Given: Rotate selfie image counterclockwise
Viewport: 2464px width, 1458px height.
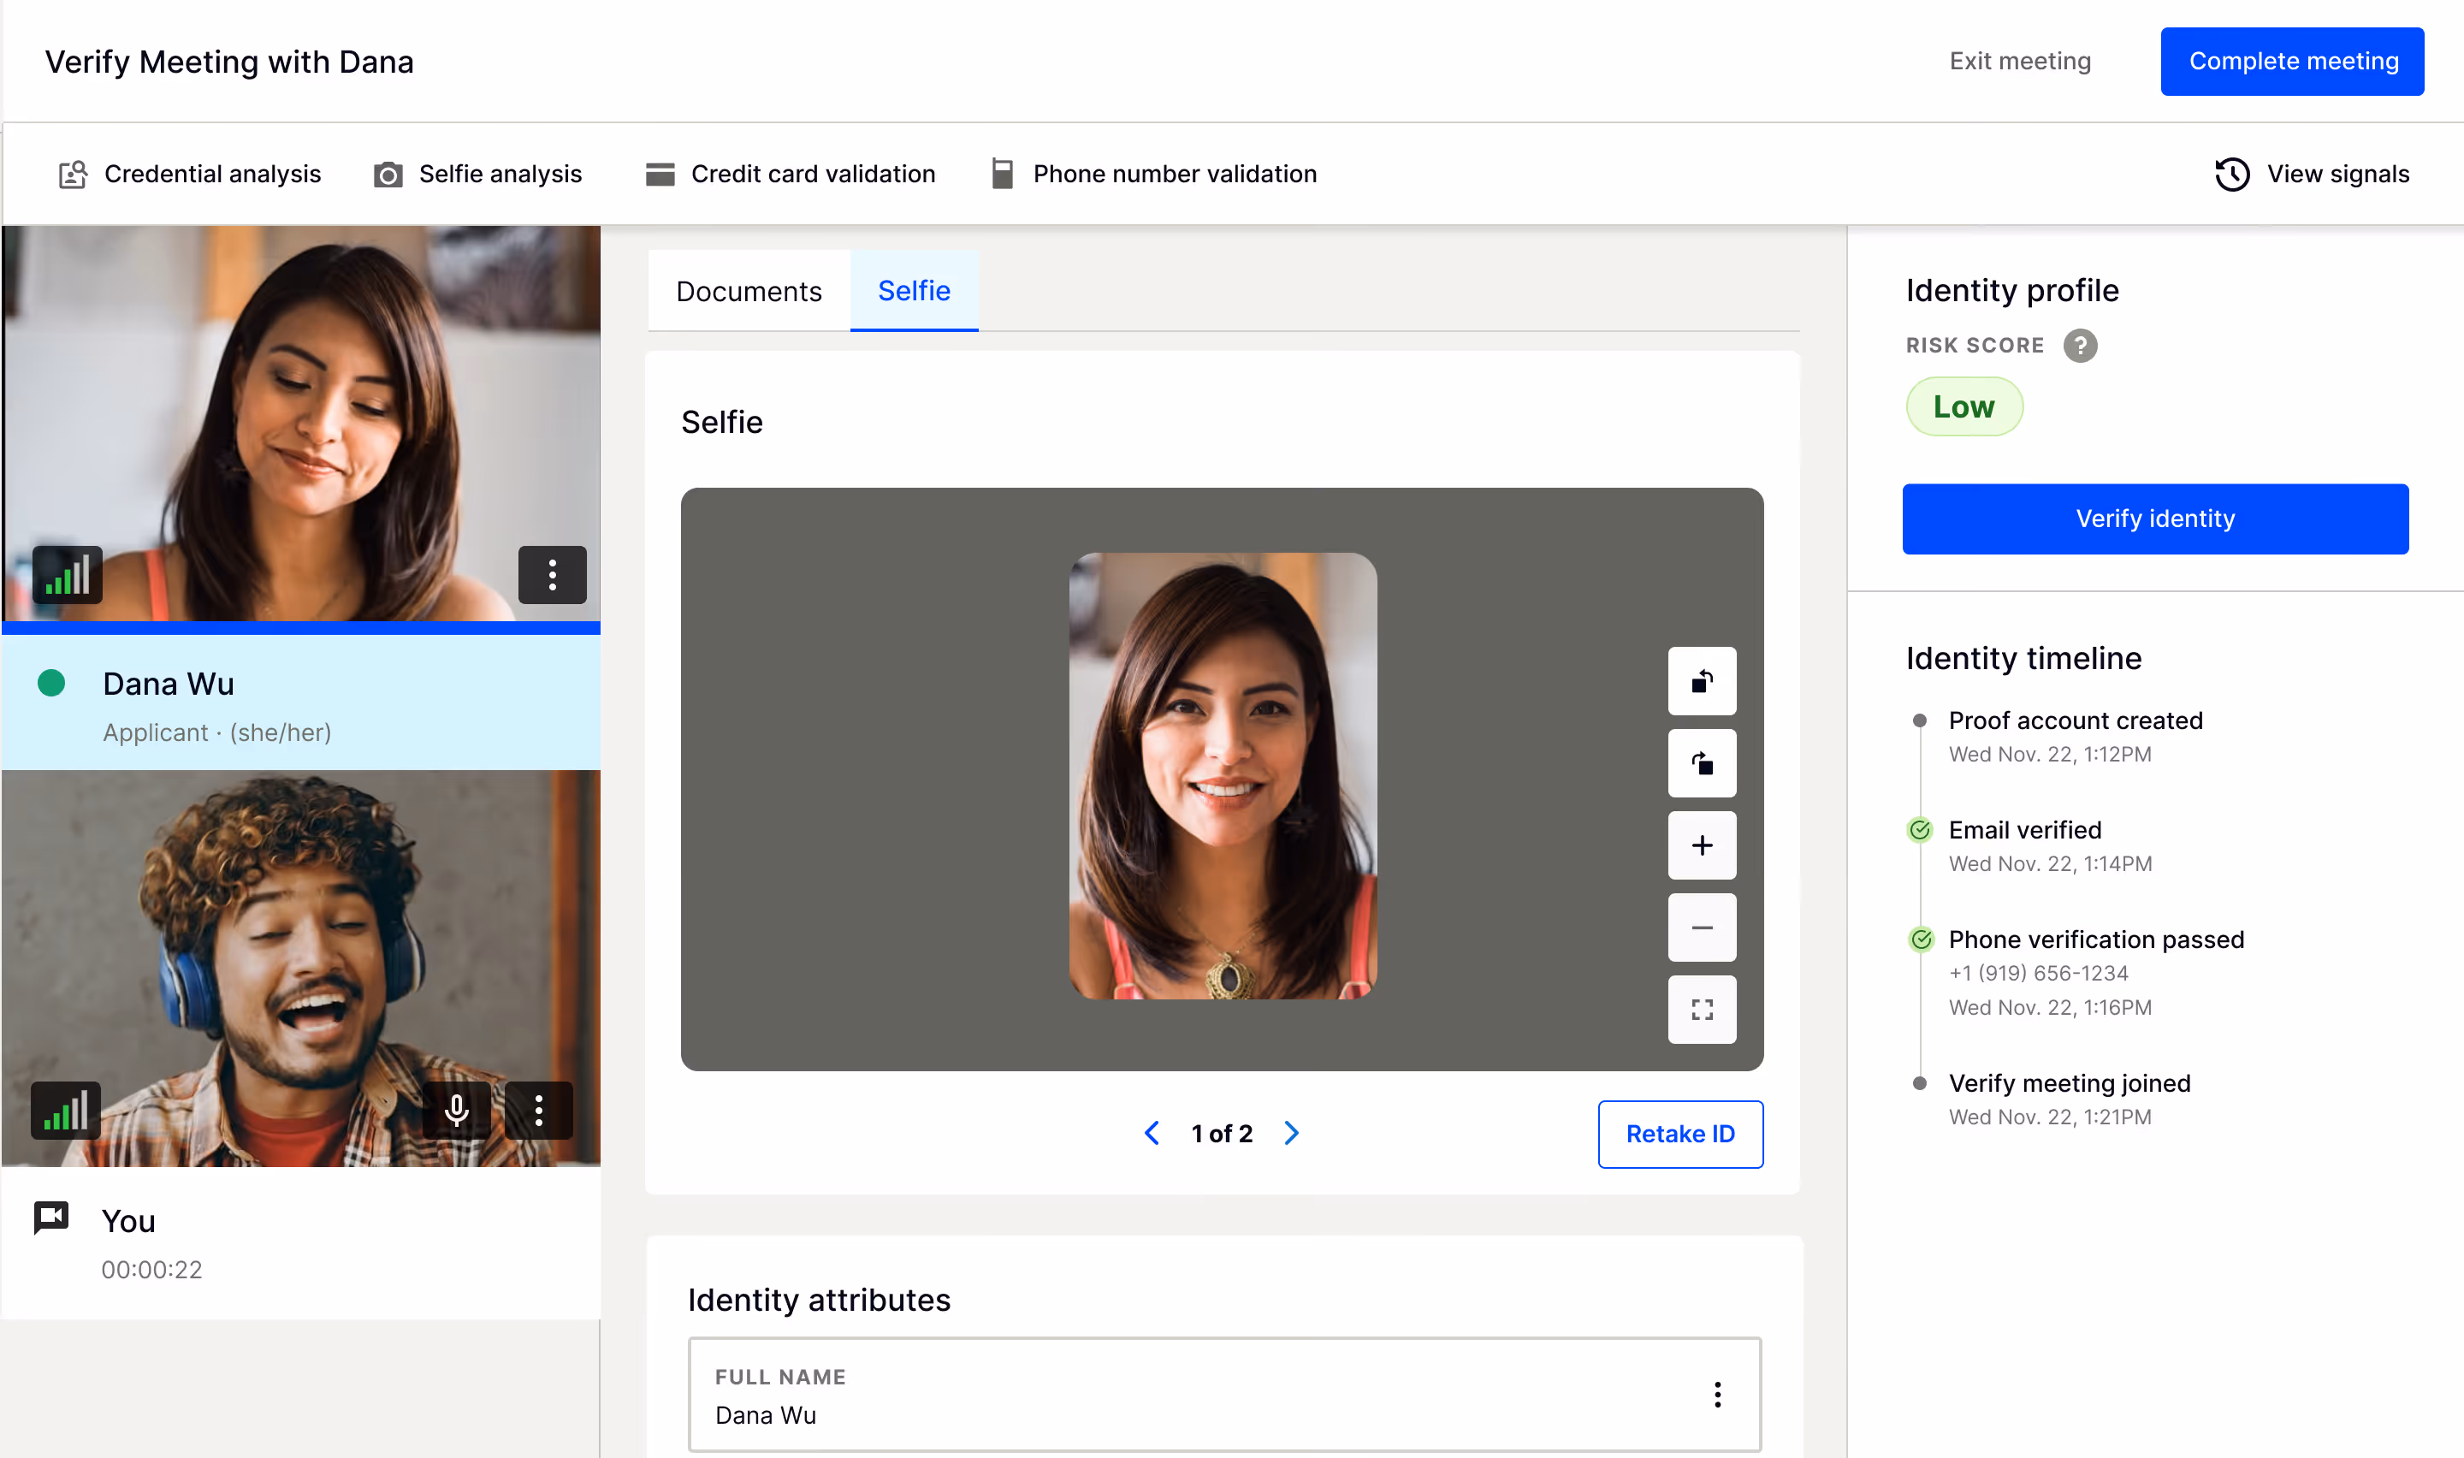Looking at the screenshot, I should click(x=1702, y=681).
